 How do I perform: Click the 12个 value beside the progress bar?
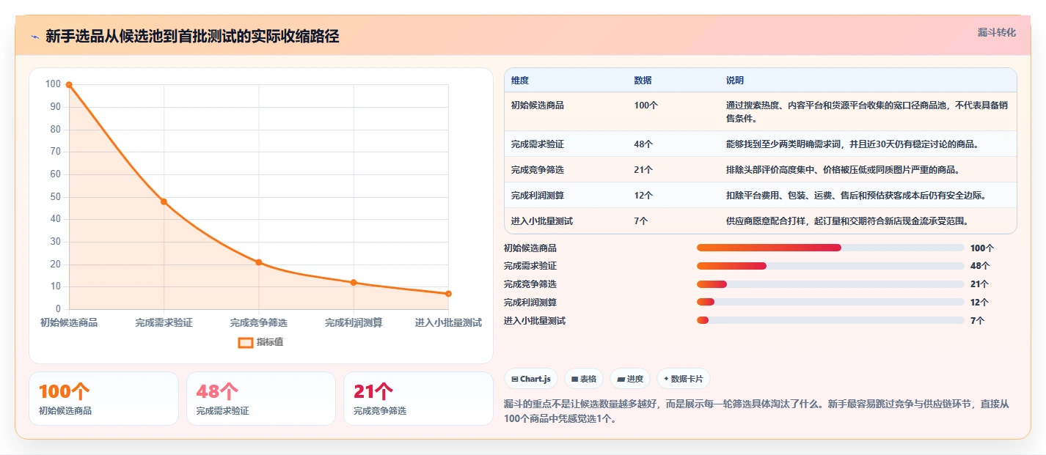(979, 302)
